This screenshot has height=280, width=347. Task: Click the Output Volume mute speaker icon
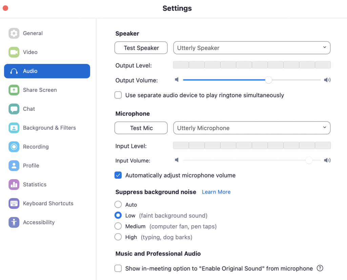[x=177, y=80]
